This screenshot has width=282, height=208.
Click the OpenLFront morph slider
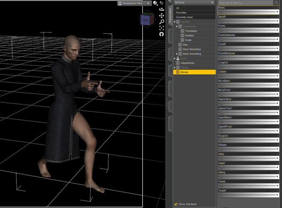248,112
